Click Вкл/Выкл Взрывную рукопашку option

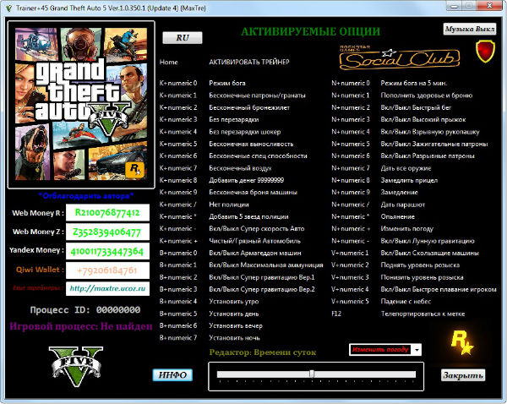click(430, 132)
